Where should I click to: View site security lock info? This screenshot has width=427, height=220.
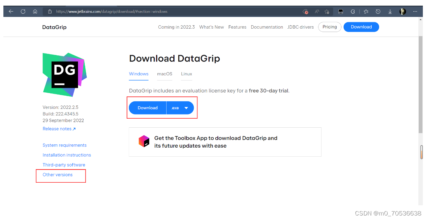[x=50, y=11]
